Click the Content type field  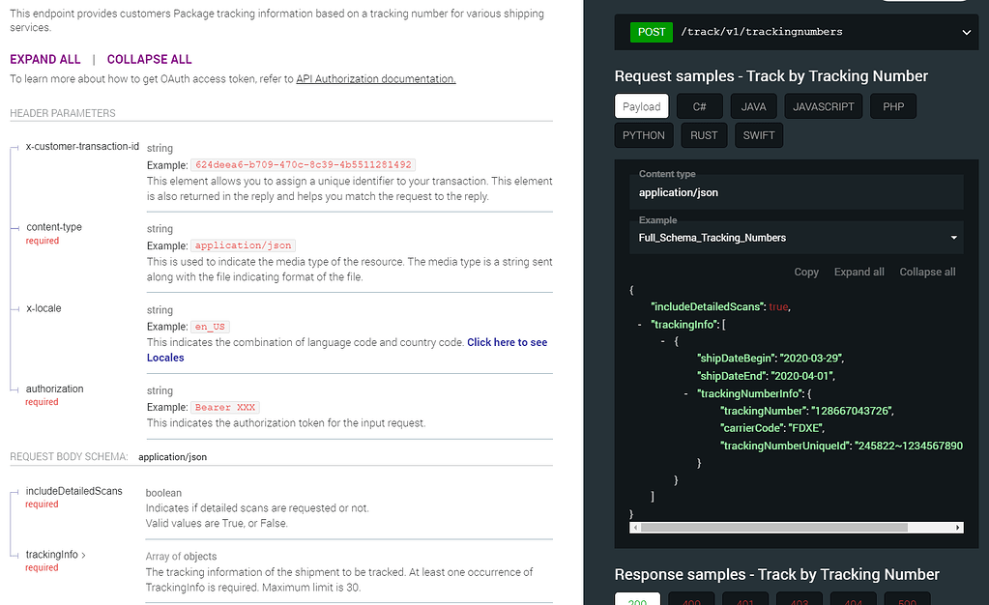796,191
